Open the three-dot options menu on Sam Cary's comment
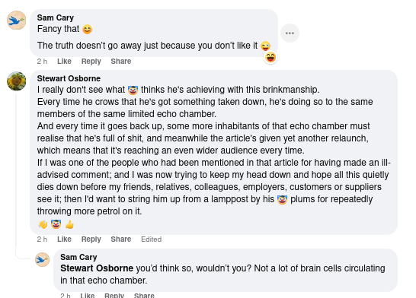This screenshot has height=298, width=416. pos(290,33)
